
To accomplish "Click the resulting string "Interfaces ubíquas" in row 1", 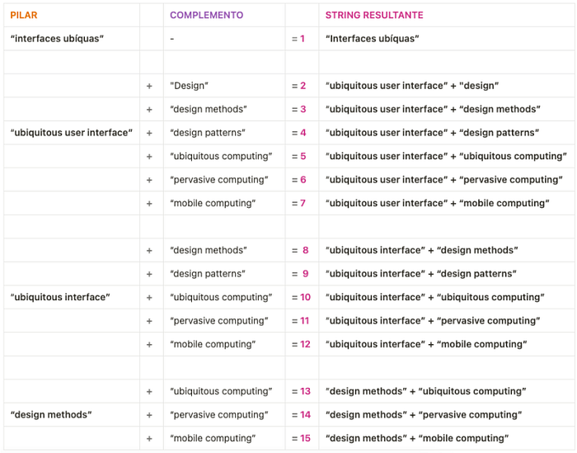I will [373, 39].
